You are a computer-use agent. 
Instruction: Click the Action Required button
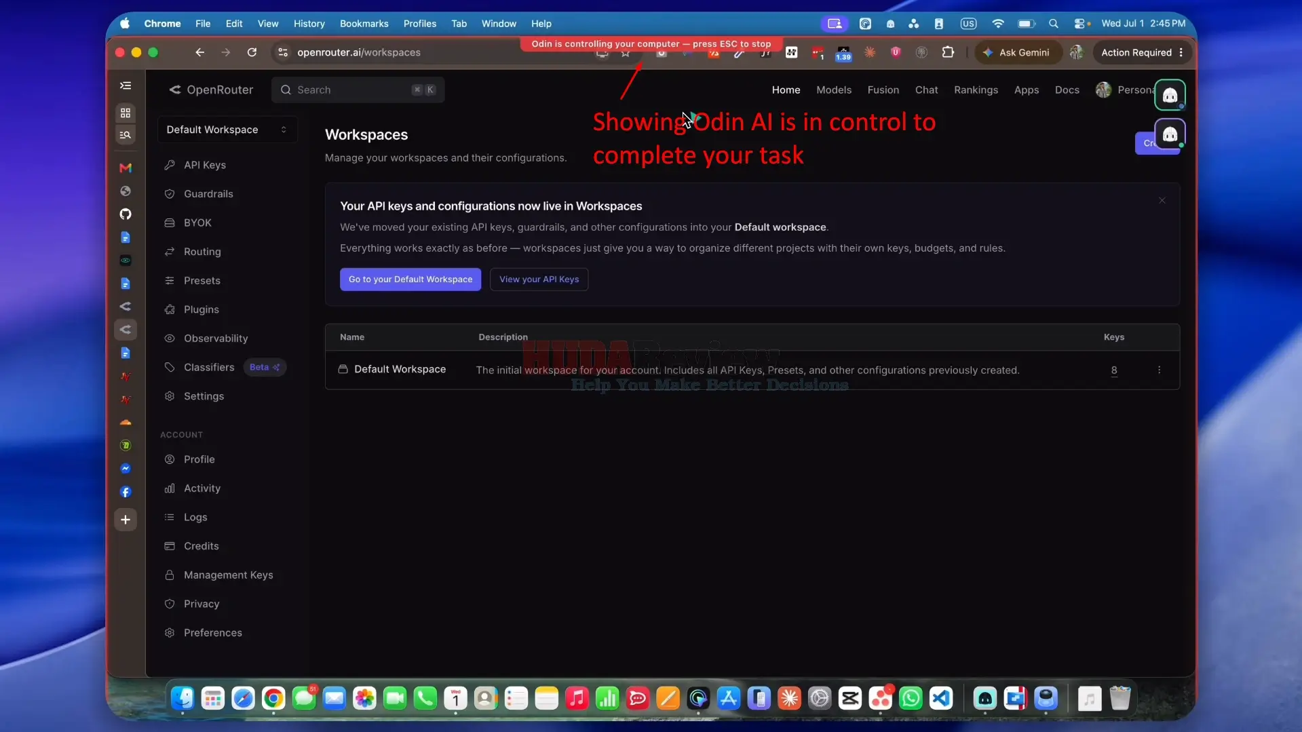pyautogui.click(x=1142, y=52)
